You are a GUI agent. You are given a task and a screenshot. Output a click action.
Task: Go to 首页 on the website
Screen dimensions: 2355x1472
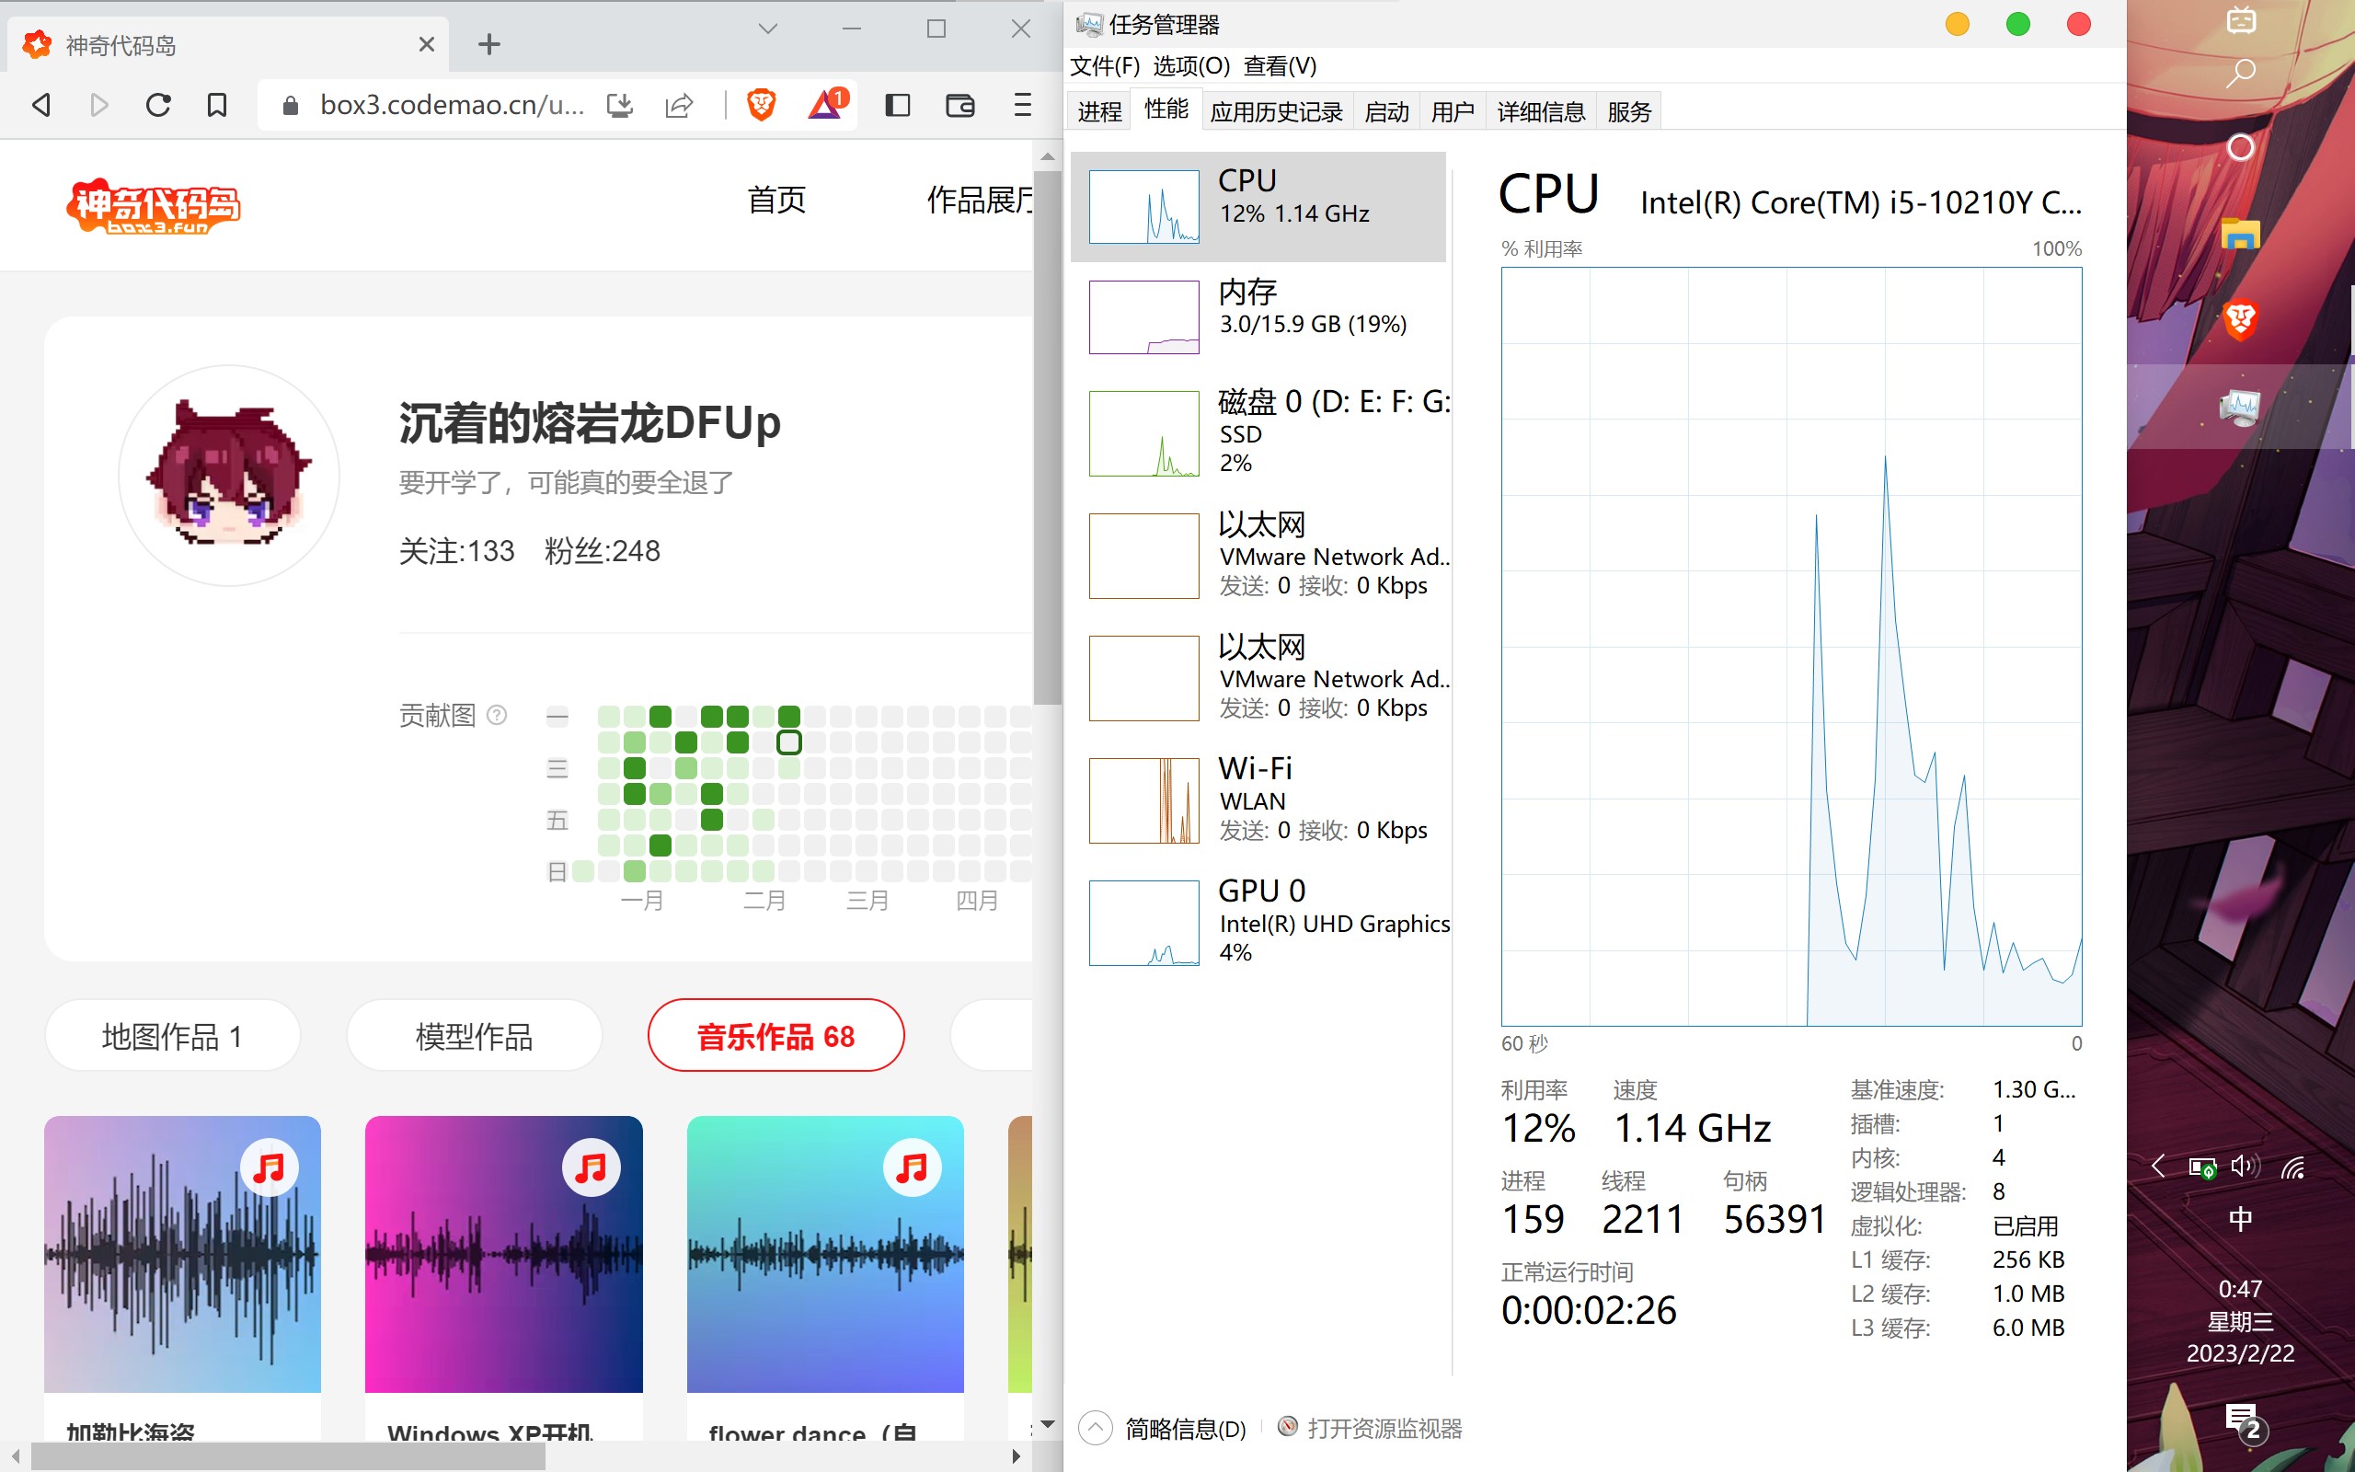click(776, 201)
